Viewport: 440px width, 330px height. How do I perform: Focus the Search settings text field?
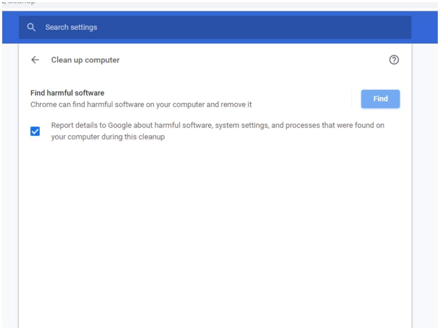click(220, 27)
